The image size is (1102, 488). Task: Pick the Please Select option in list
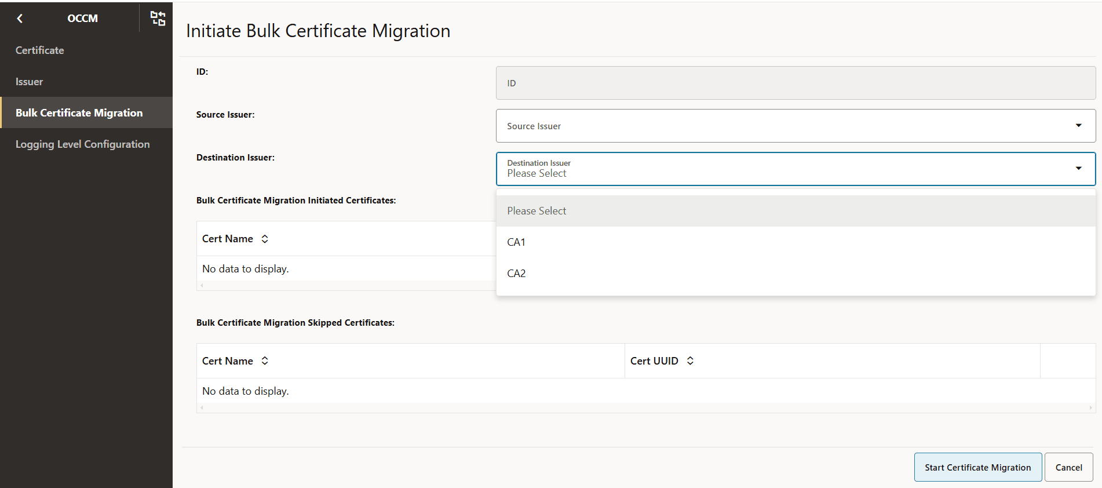[x=537, y=211]
